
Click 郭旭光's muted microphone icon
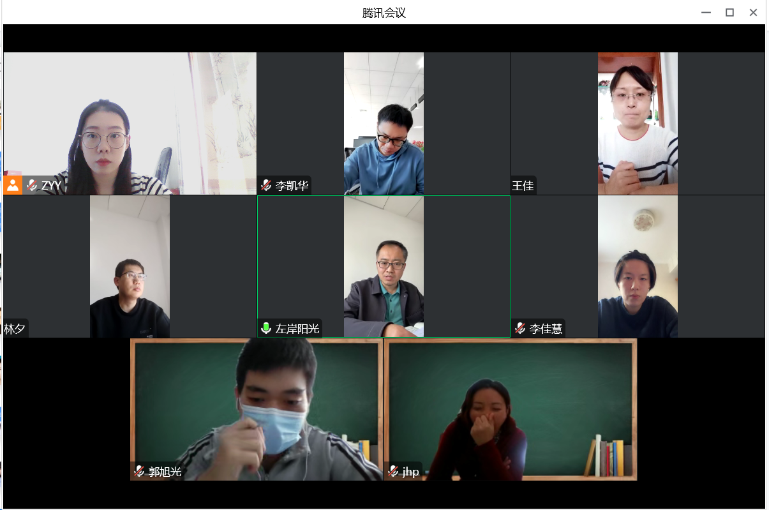coord(139,471)
